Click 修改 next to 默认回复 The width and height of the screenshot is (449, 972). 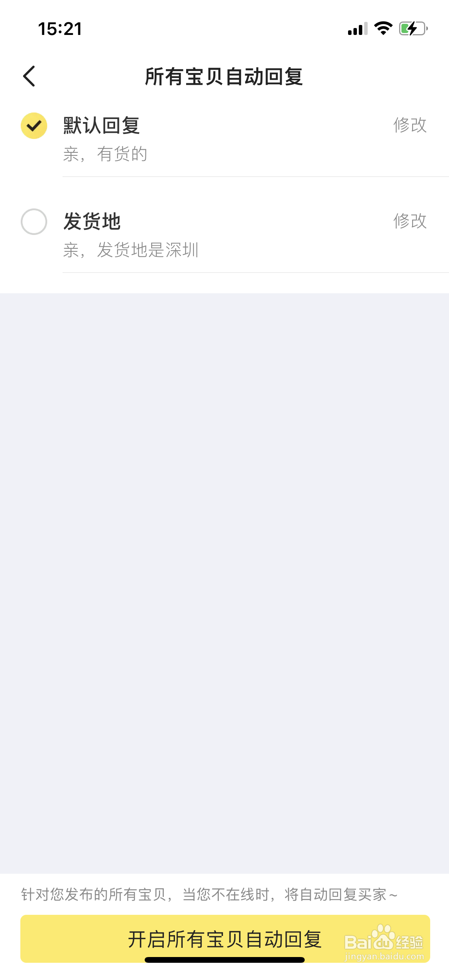pos(410,125)
